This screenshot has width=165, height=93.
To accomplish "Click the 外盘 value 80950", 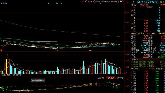I will (x=145, y=57).
